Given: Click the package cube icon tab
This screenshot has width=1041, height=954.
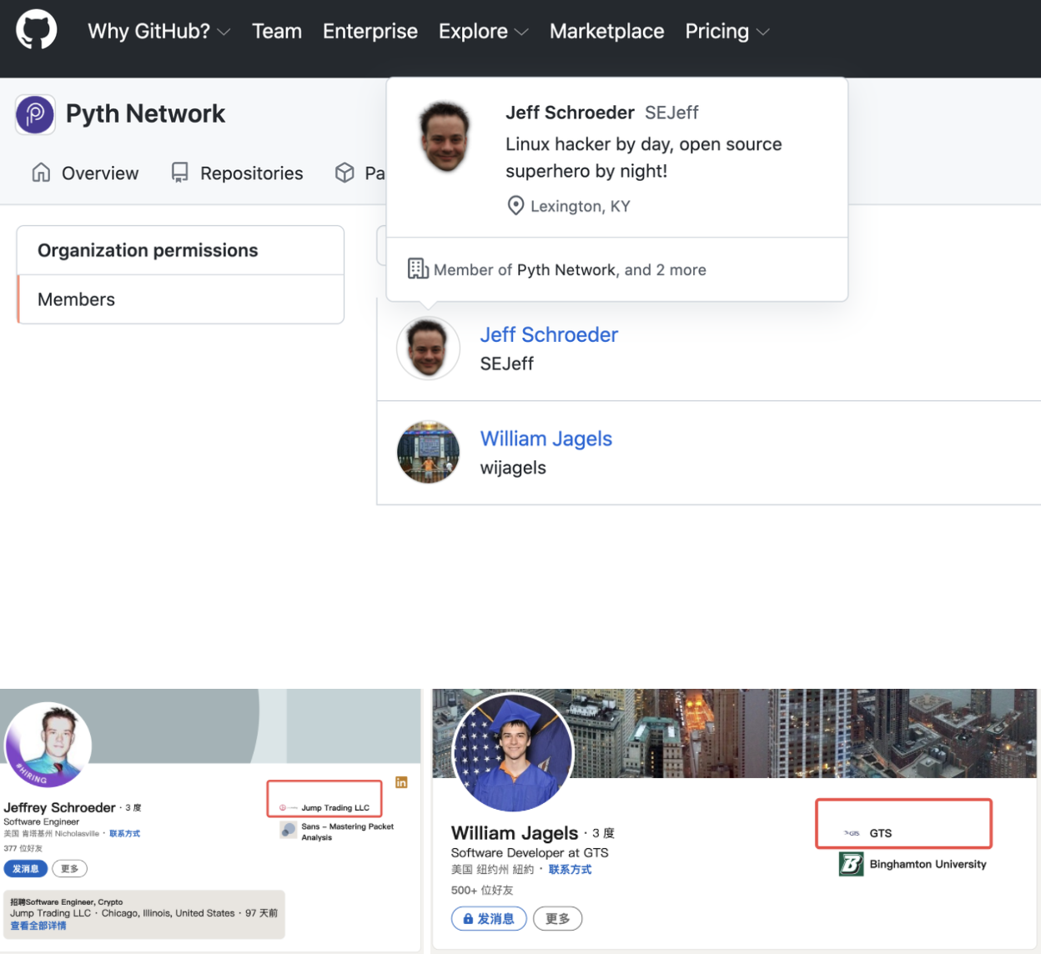Looking at the screenshot, I should 344,173.
